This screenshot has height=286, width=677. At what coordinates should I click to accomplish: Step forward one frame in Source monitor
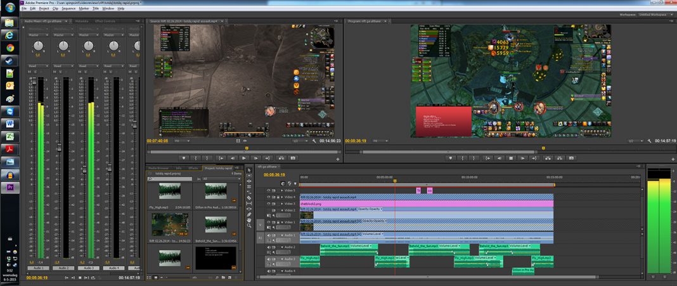click(255, 158)
